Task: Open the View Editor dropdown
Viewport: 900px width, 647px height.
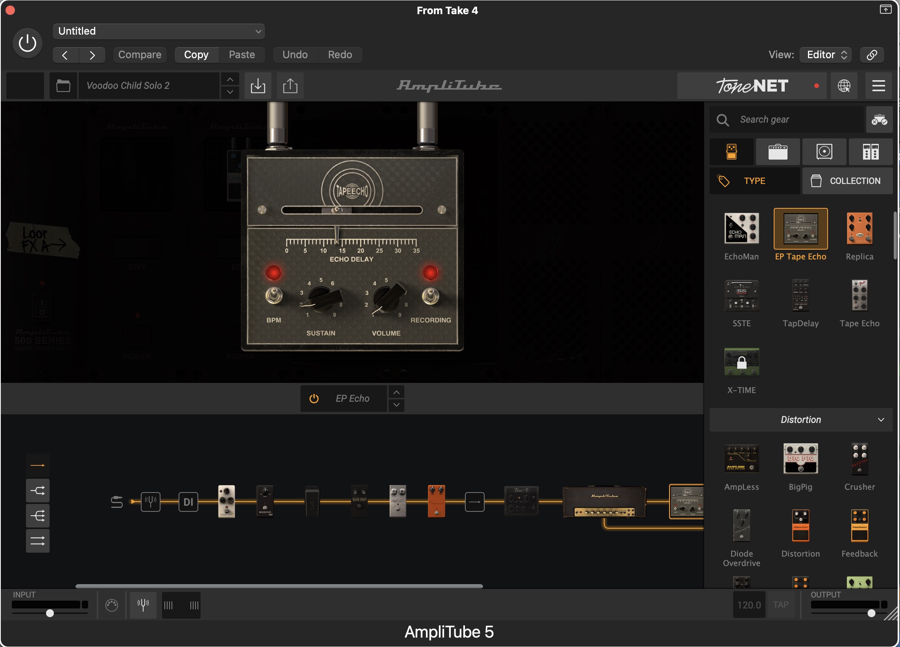Action: pyautogui.click(x=826, y=55)
